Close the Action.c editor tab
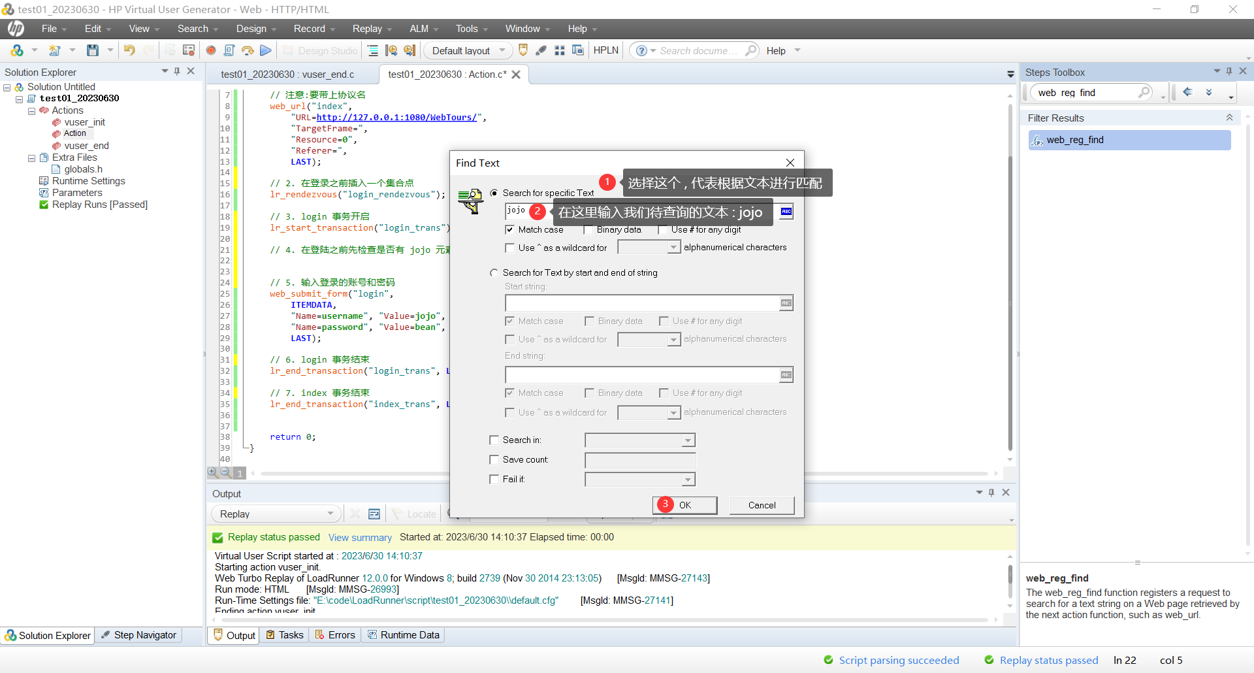1254x673 pixels. point(516,74)
